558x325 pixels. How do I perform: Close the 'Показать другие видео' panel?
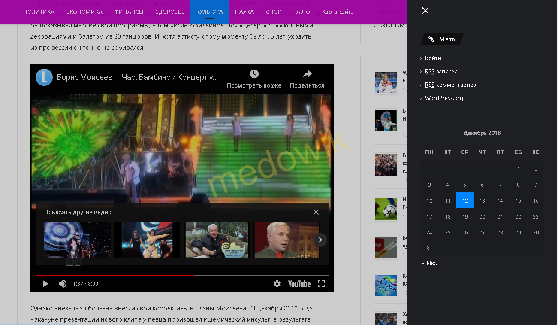(316, 212)
